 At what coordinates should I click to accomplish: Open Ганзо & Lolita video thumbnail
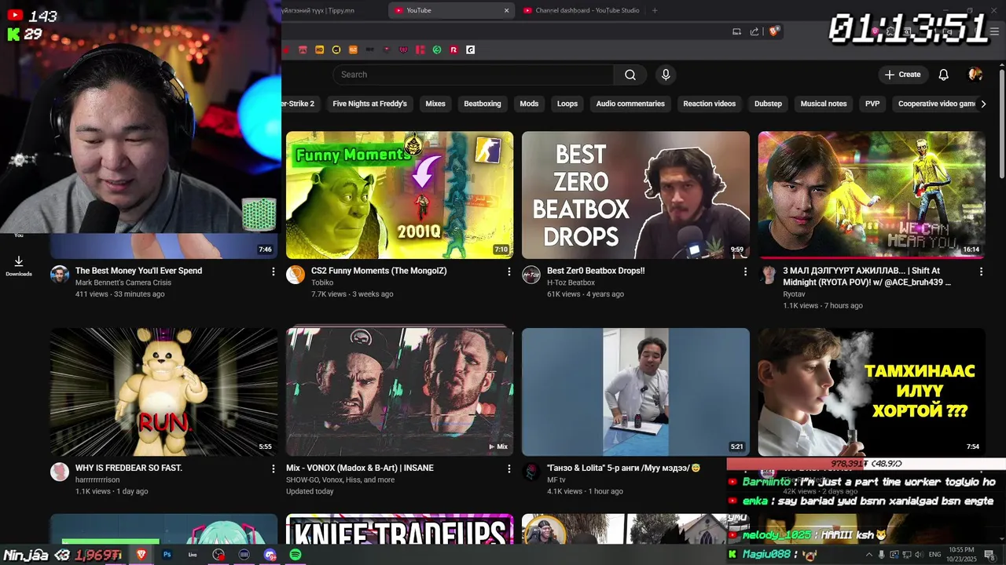[636, 392]
